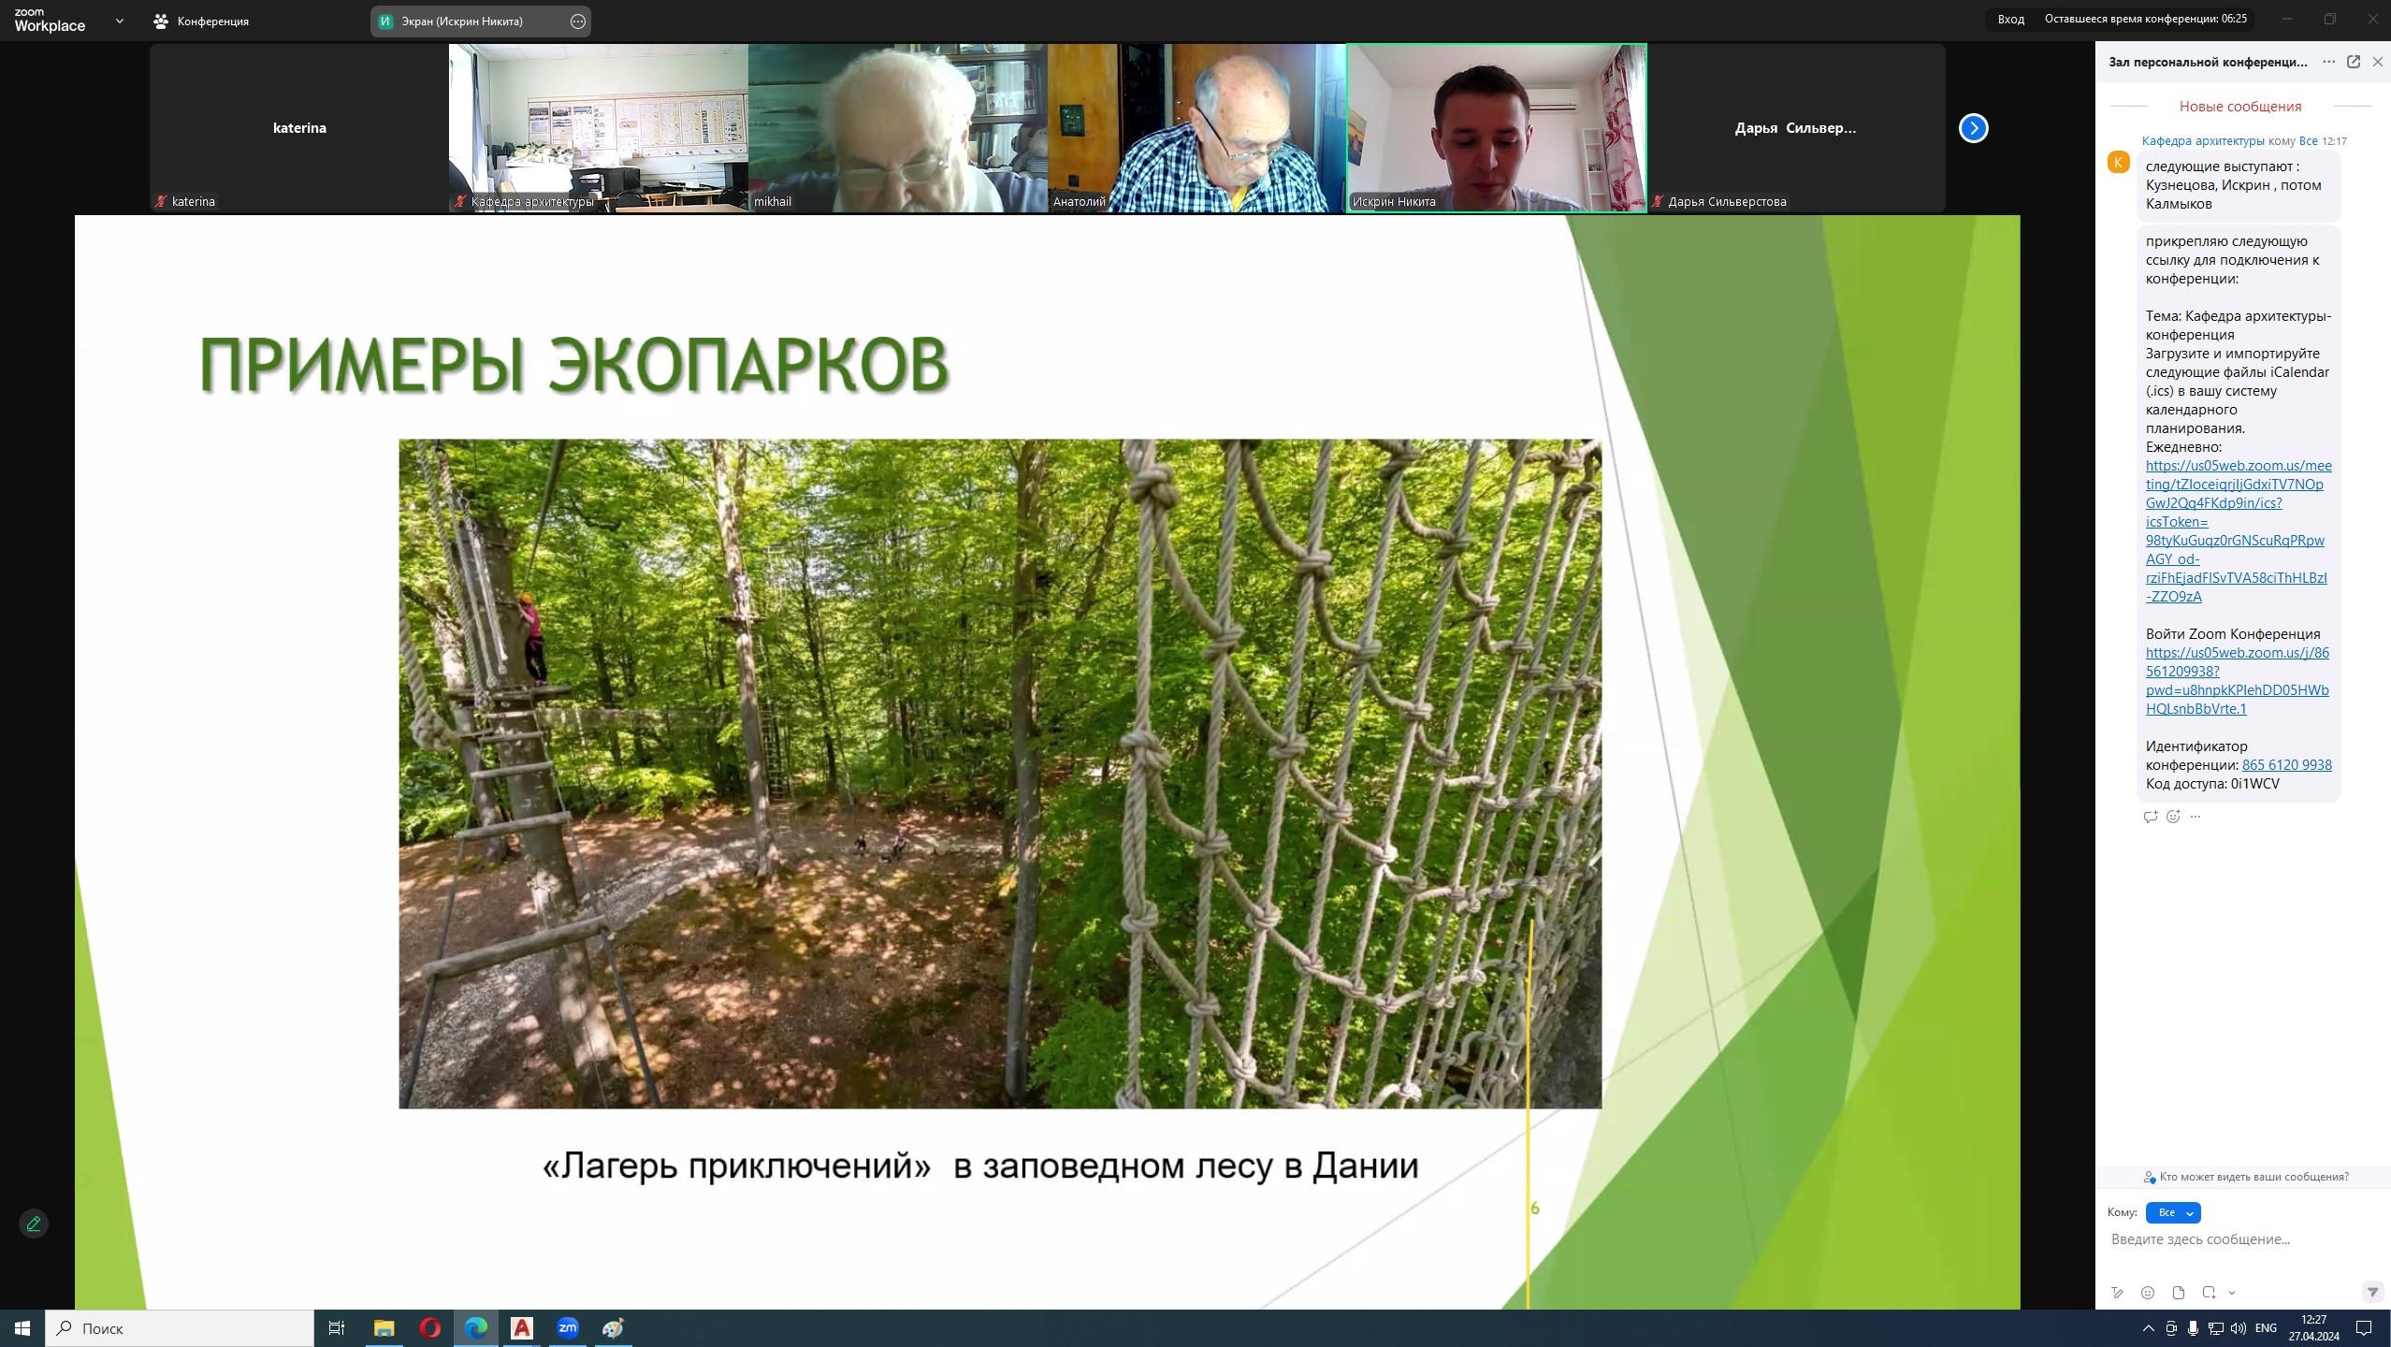Click the screenshot capture icon in chat

(2209, 1293)
